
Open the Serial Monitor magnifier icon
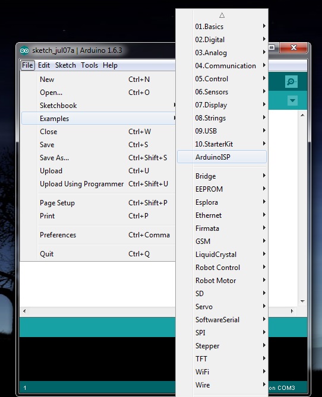coord(291,81)
